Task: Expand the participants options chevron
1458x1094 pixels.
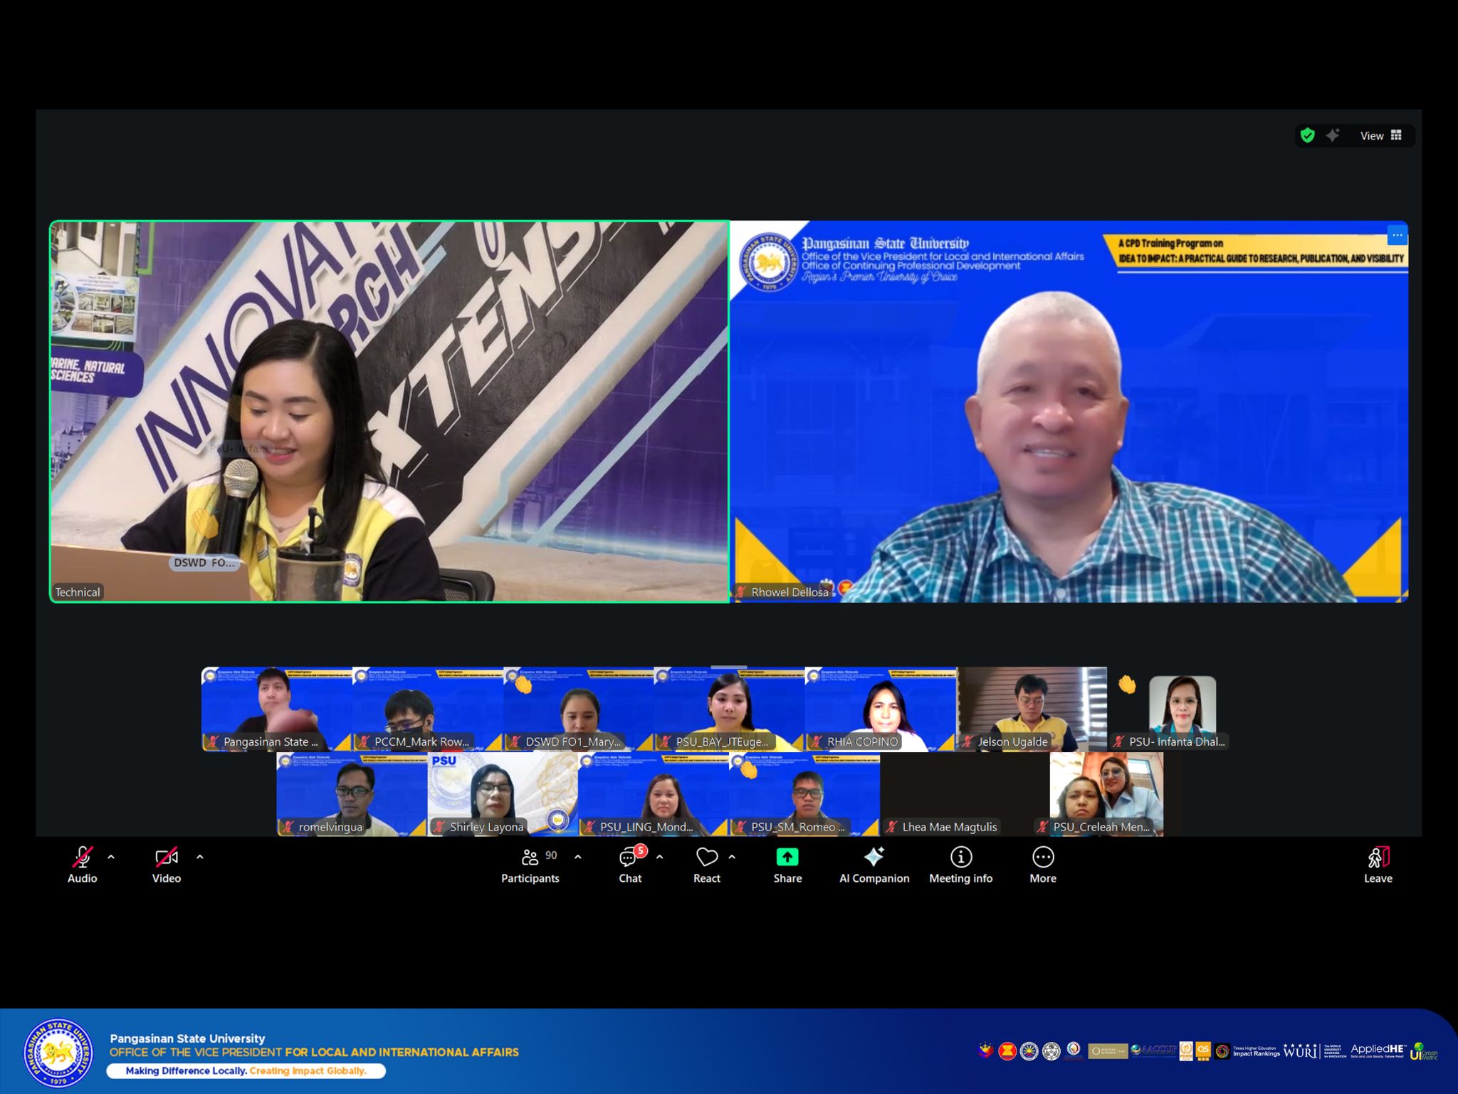Action: click(578, 857)
